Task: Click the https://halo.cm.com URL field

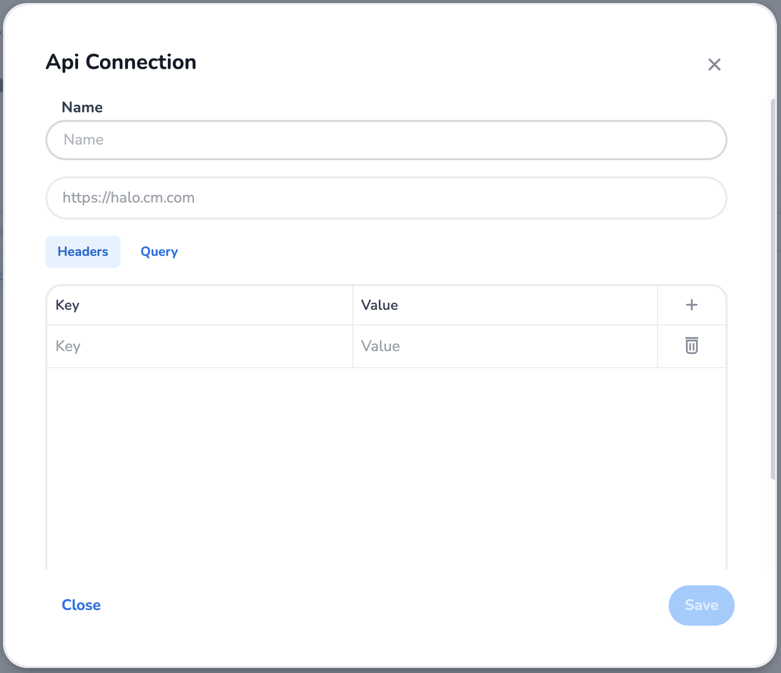Action: pyautogui.click(x=386, y=198)
